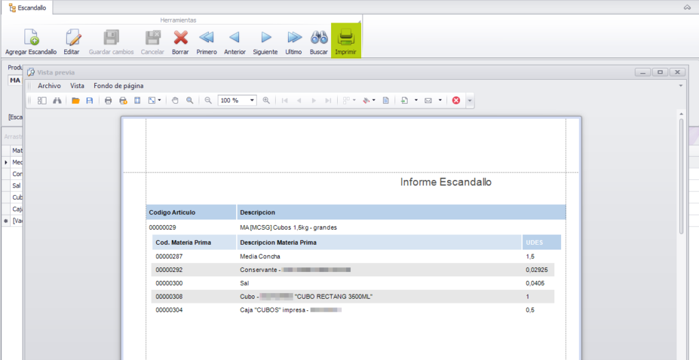Go to Siguiente record
The image size is (699, 360).
click(x=266, y=37)
